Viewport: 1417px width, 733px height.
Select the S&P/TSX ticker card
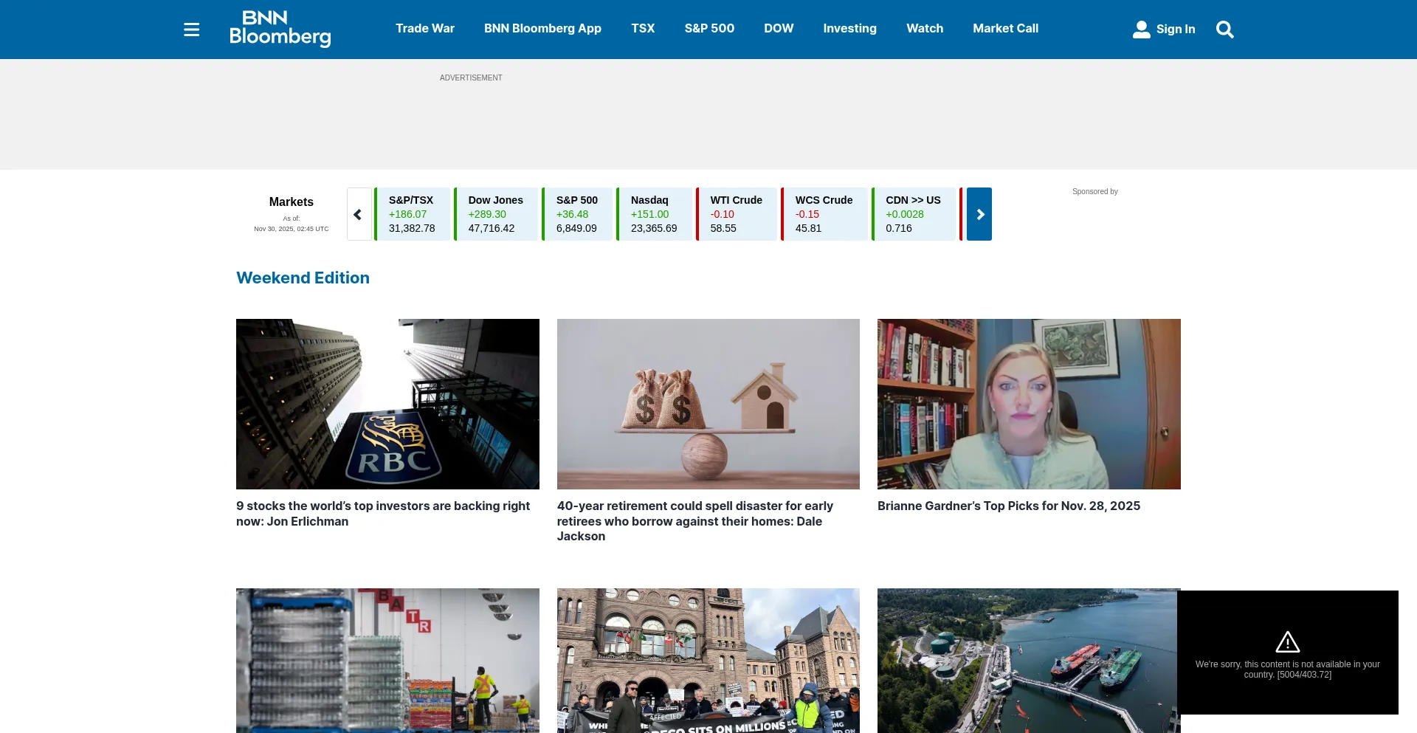[413, 214]
